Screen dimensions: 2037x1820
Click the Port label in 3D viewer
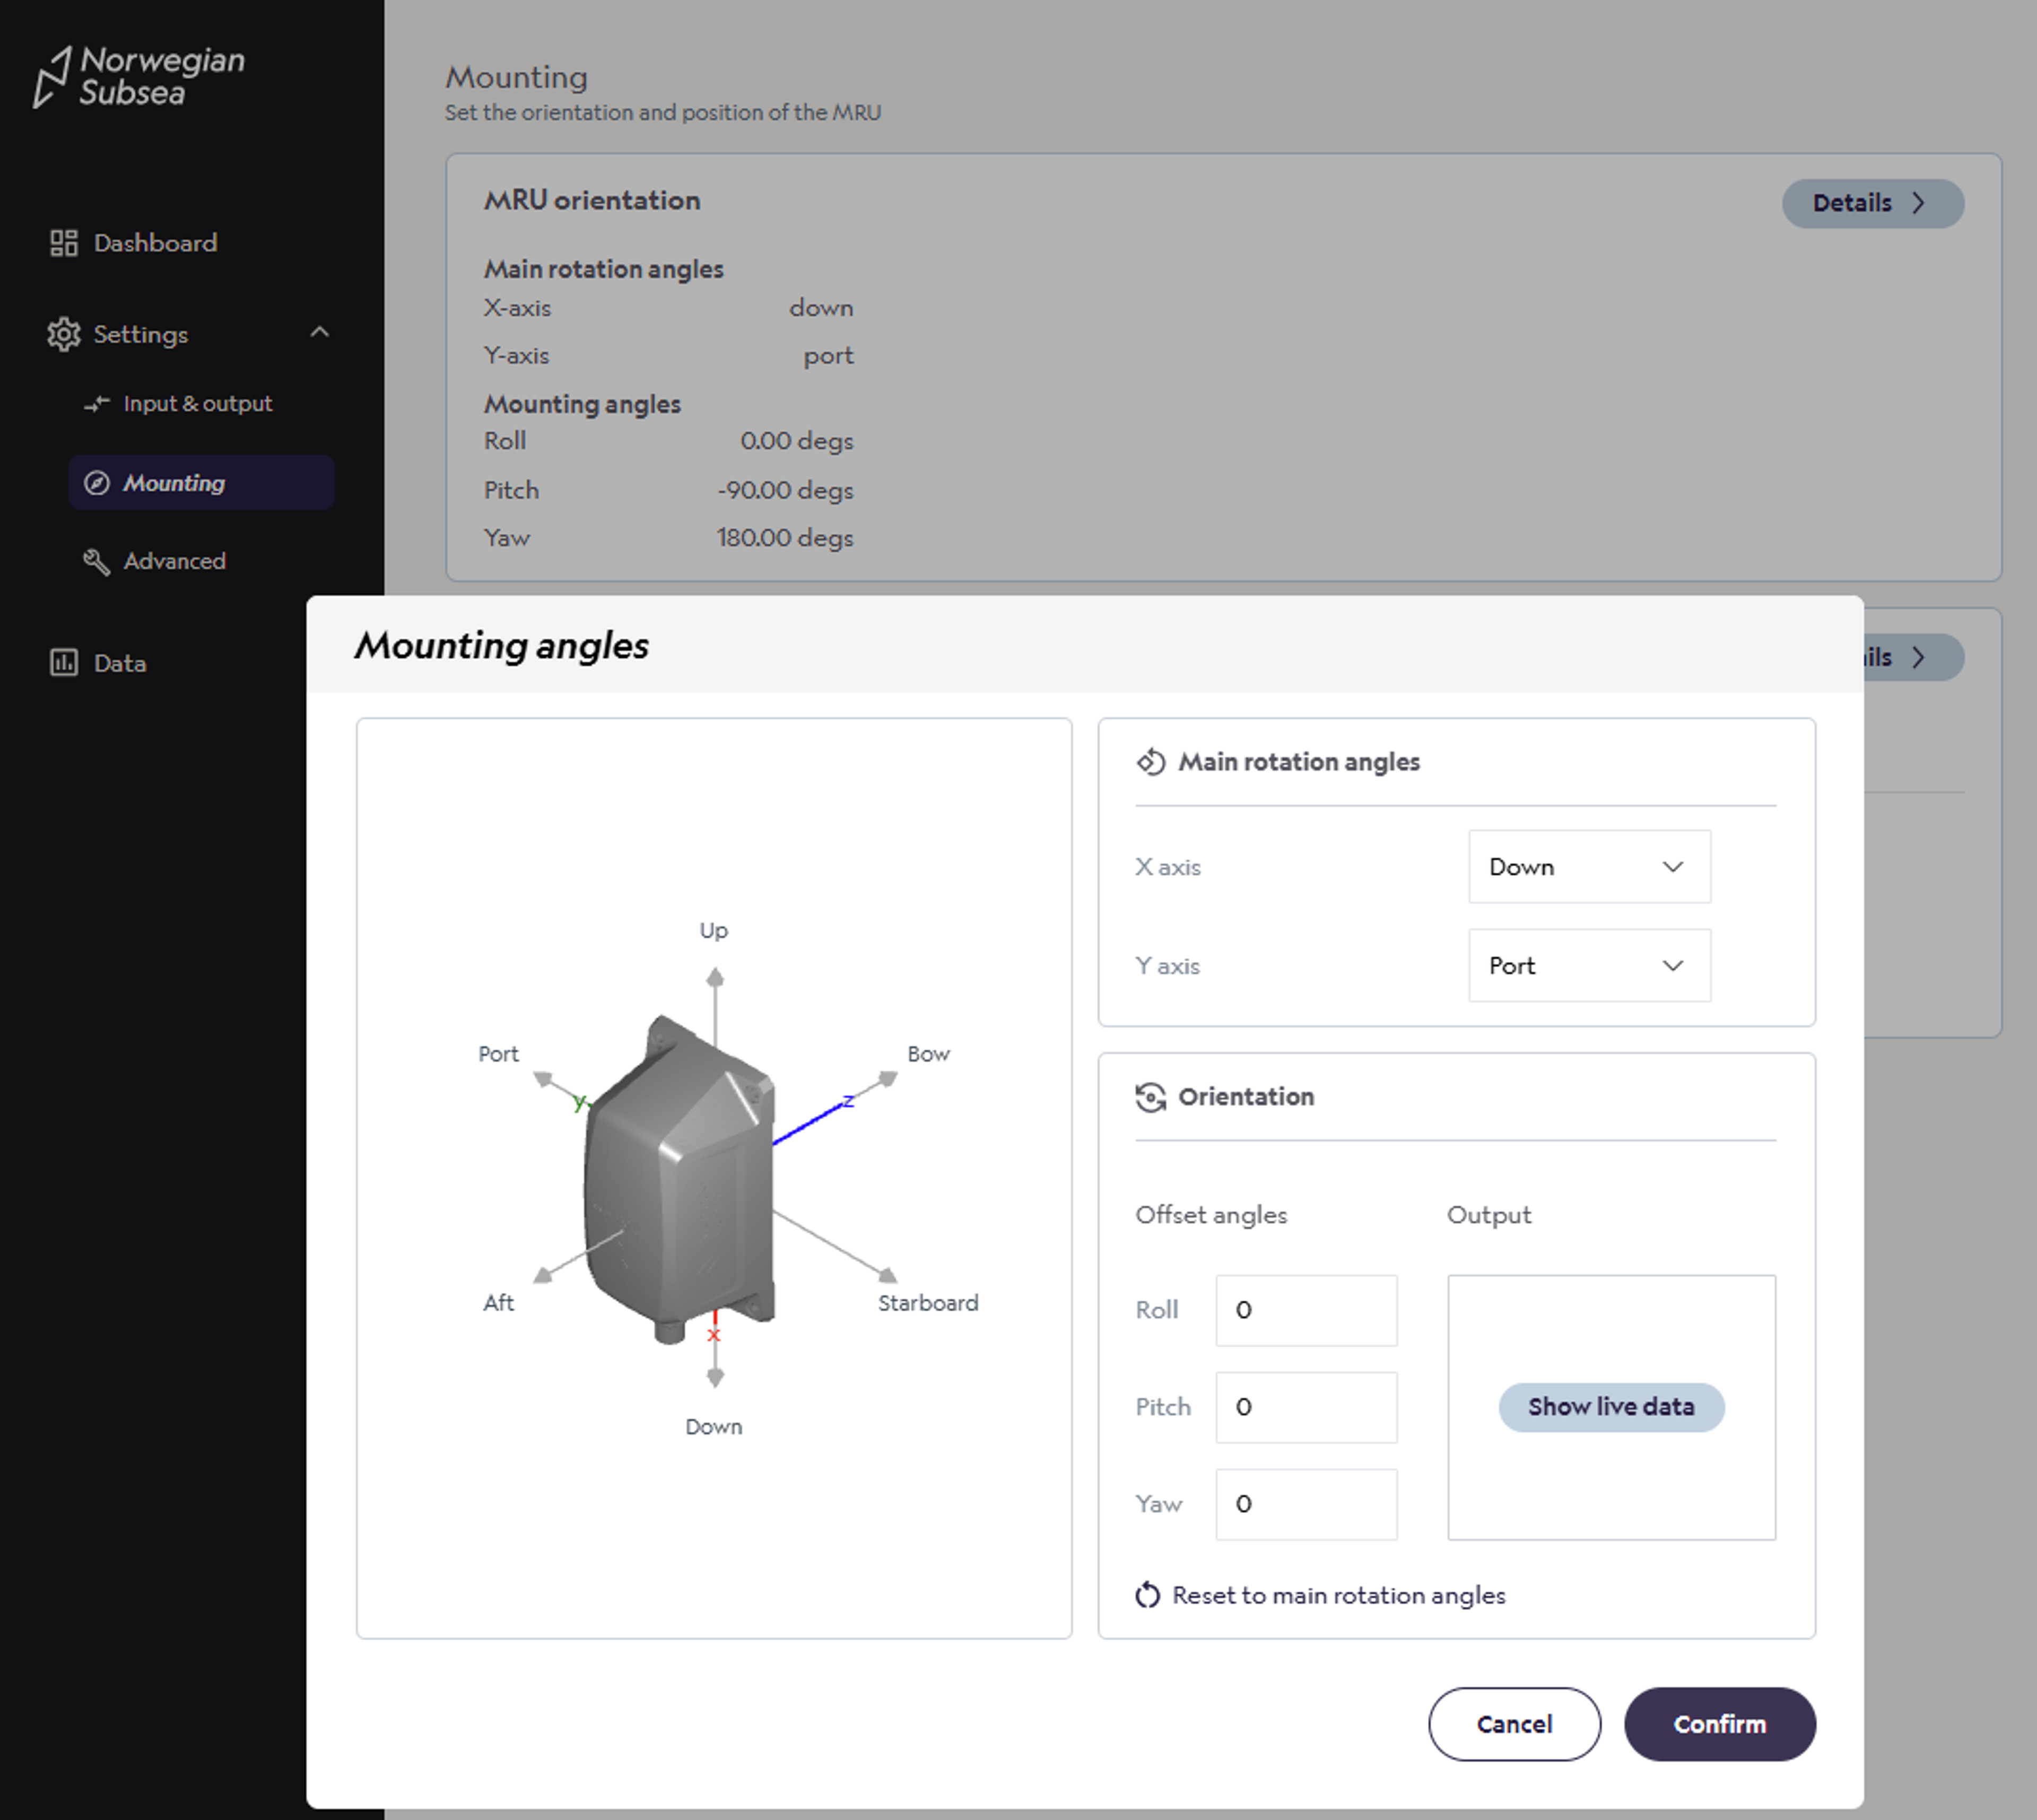499,1054
